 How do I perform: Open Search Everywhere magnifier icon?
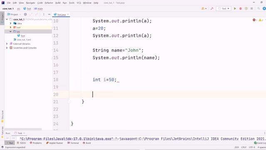coord(259,8)
